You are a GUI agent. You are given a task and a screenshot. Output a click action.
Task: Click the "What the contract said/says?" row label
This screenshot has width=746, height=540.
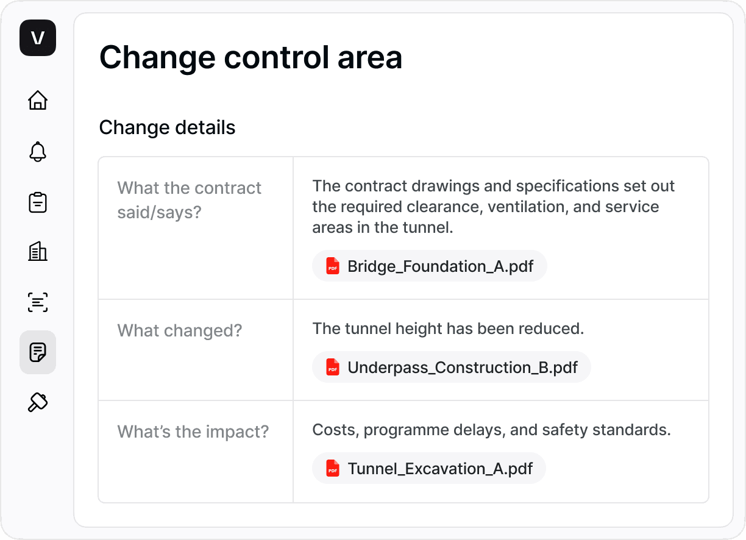point(189,197)
